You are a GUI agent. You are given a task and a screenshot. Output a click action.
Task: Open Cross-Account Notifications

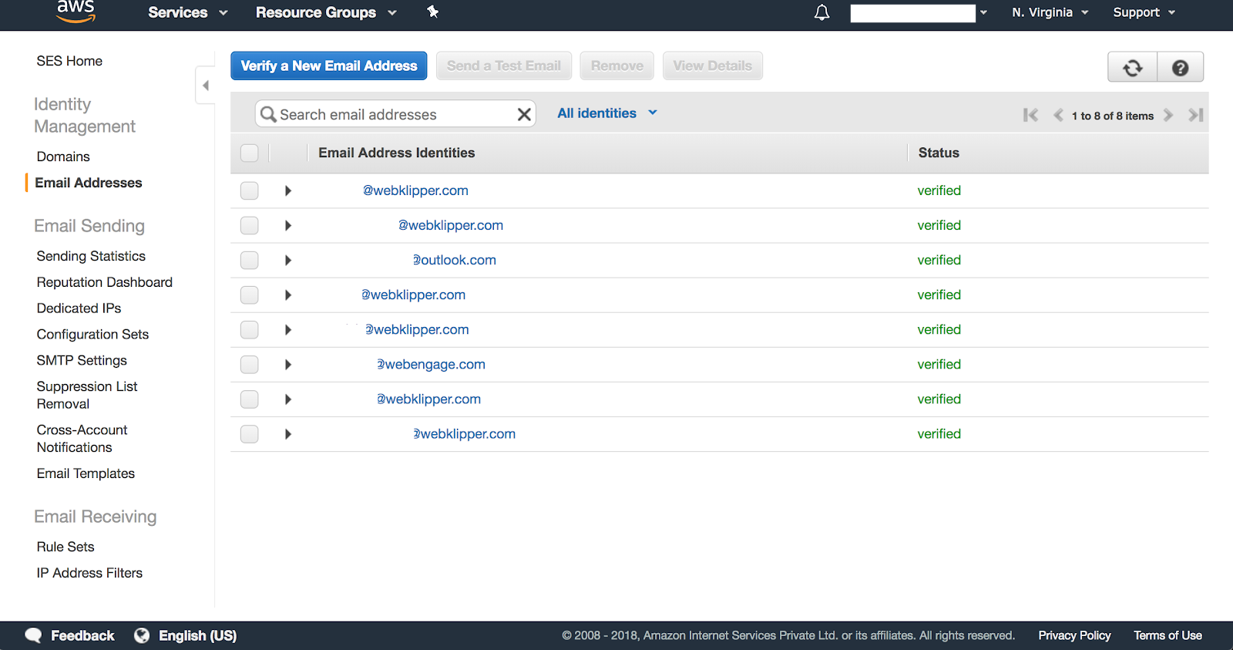pyautogui.click(x=82, y=439)
